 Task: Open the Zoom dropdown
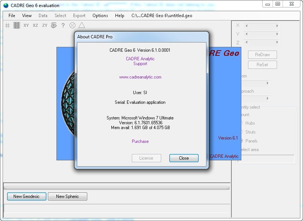tap(267, 83)
